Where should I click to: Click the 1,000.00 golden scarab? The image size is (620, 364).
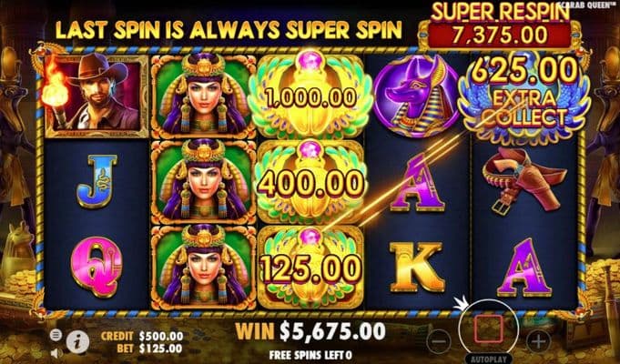tap(310, 96)
